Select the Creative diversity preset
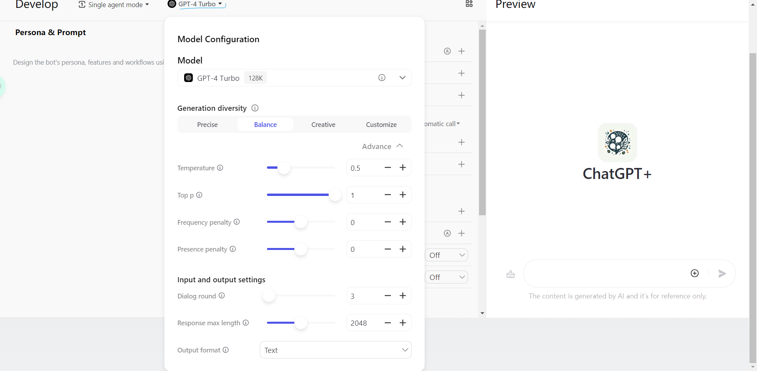Screen dimensions: 757x371 pyautogui.click(x=323, y=125)
